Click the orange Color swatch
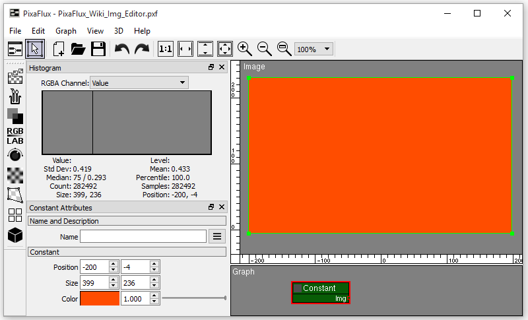This screenshot has height=320, width=528. [100, 299]
